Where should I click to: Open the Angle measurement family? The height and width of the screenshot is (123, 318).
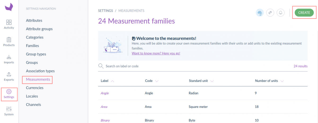click(105, 93)
